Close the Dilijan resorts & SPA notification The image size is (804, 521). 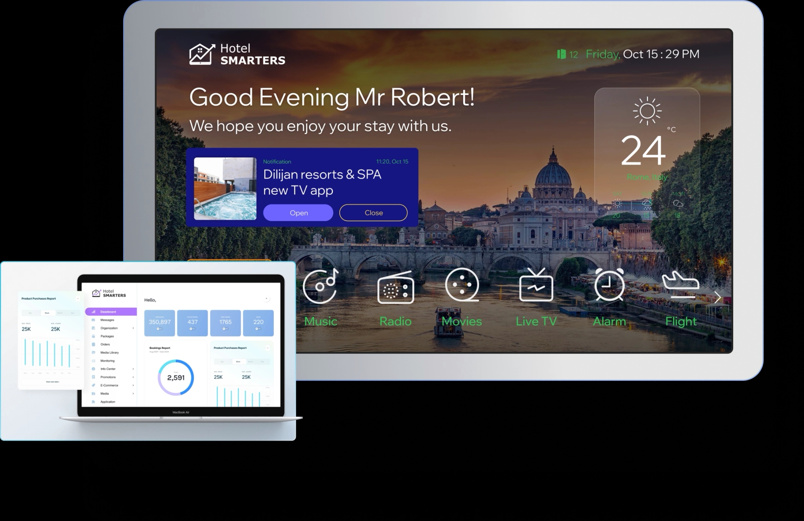(373, 212)
